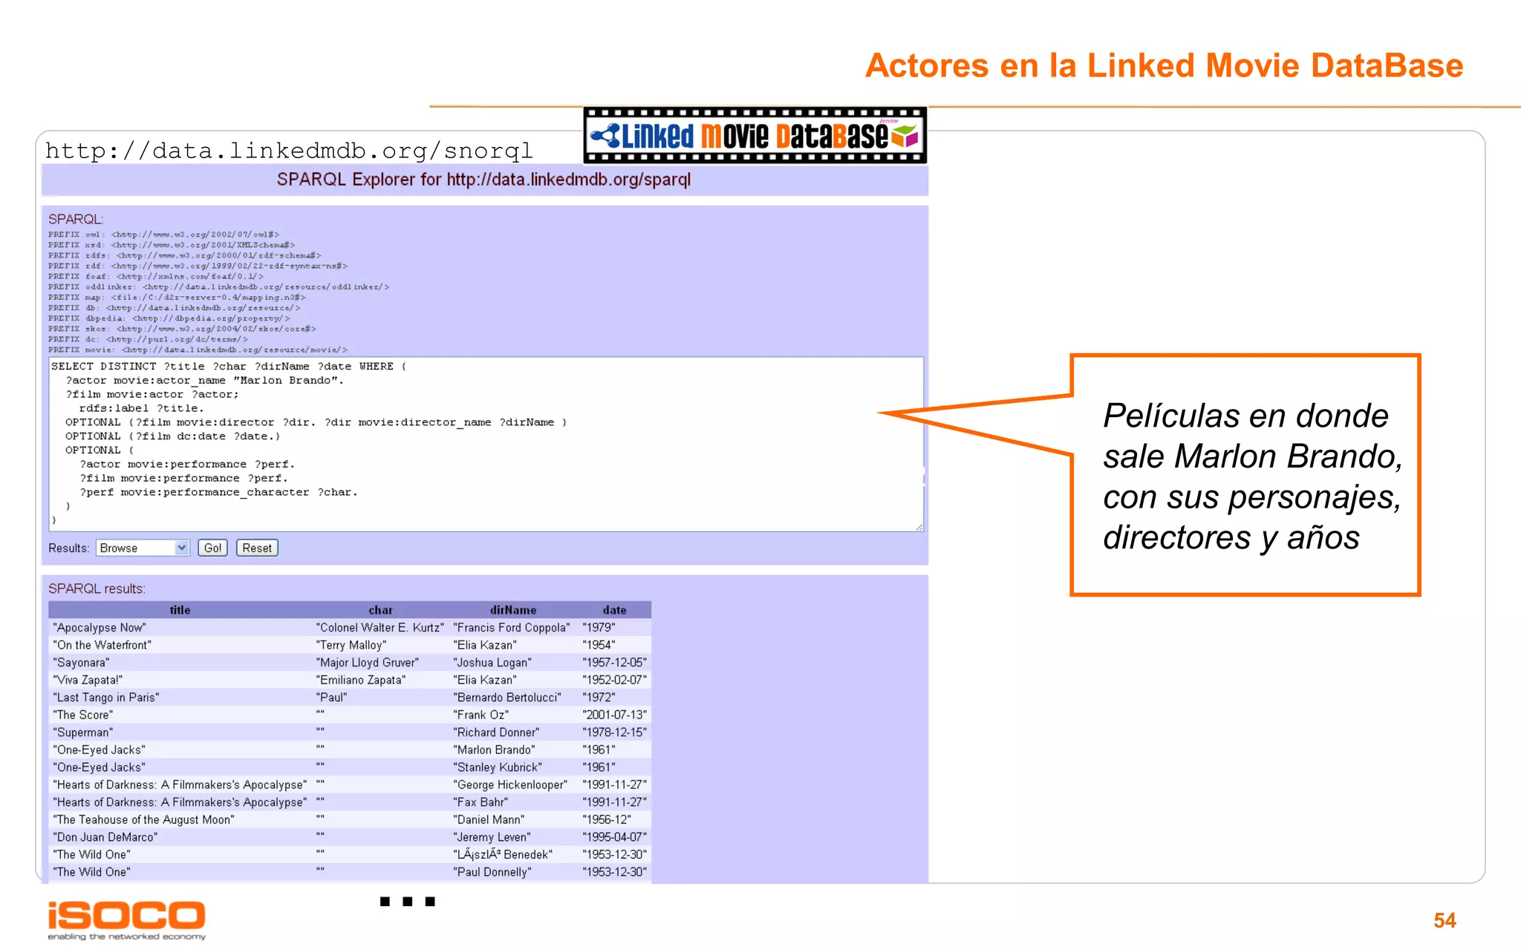
Task: Click the SPARQL Explorer heading text
Action: [483, 180]
